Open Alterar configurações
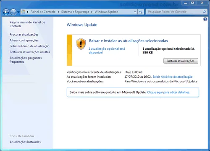This screenshot has height=151, width=210. [24, 40]
